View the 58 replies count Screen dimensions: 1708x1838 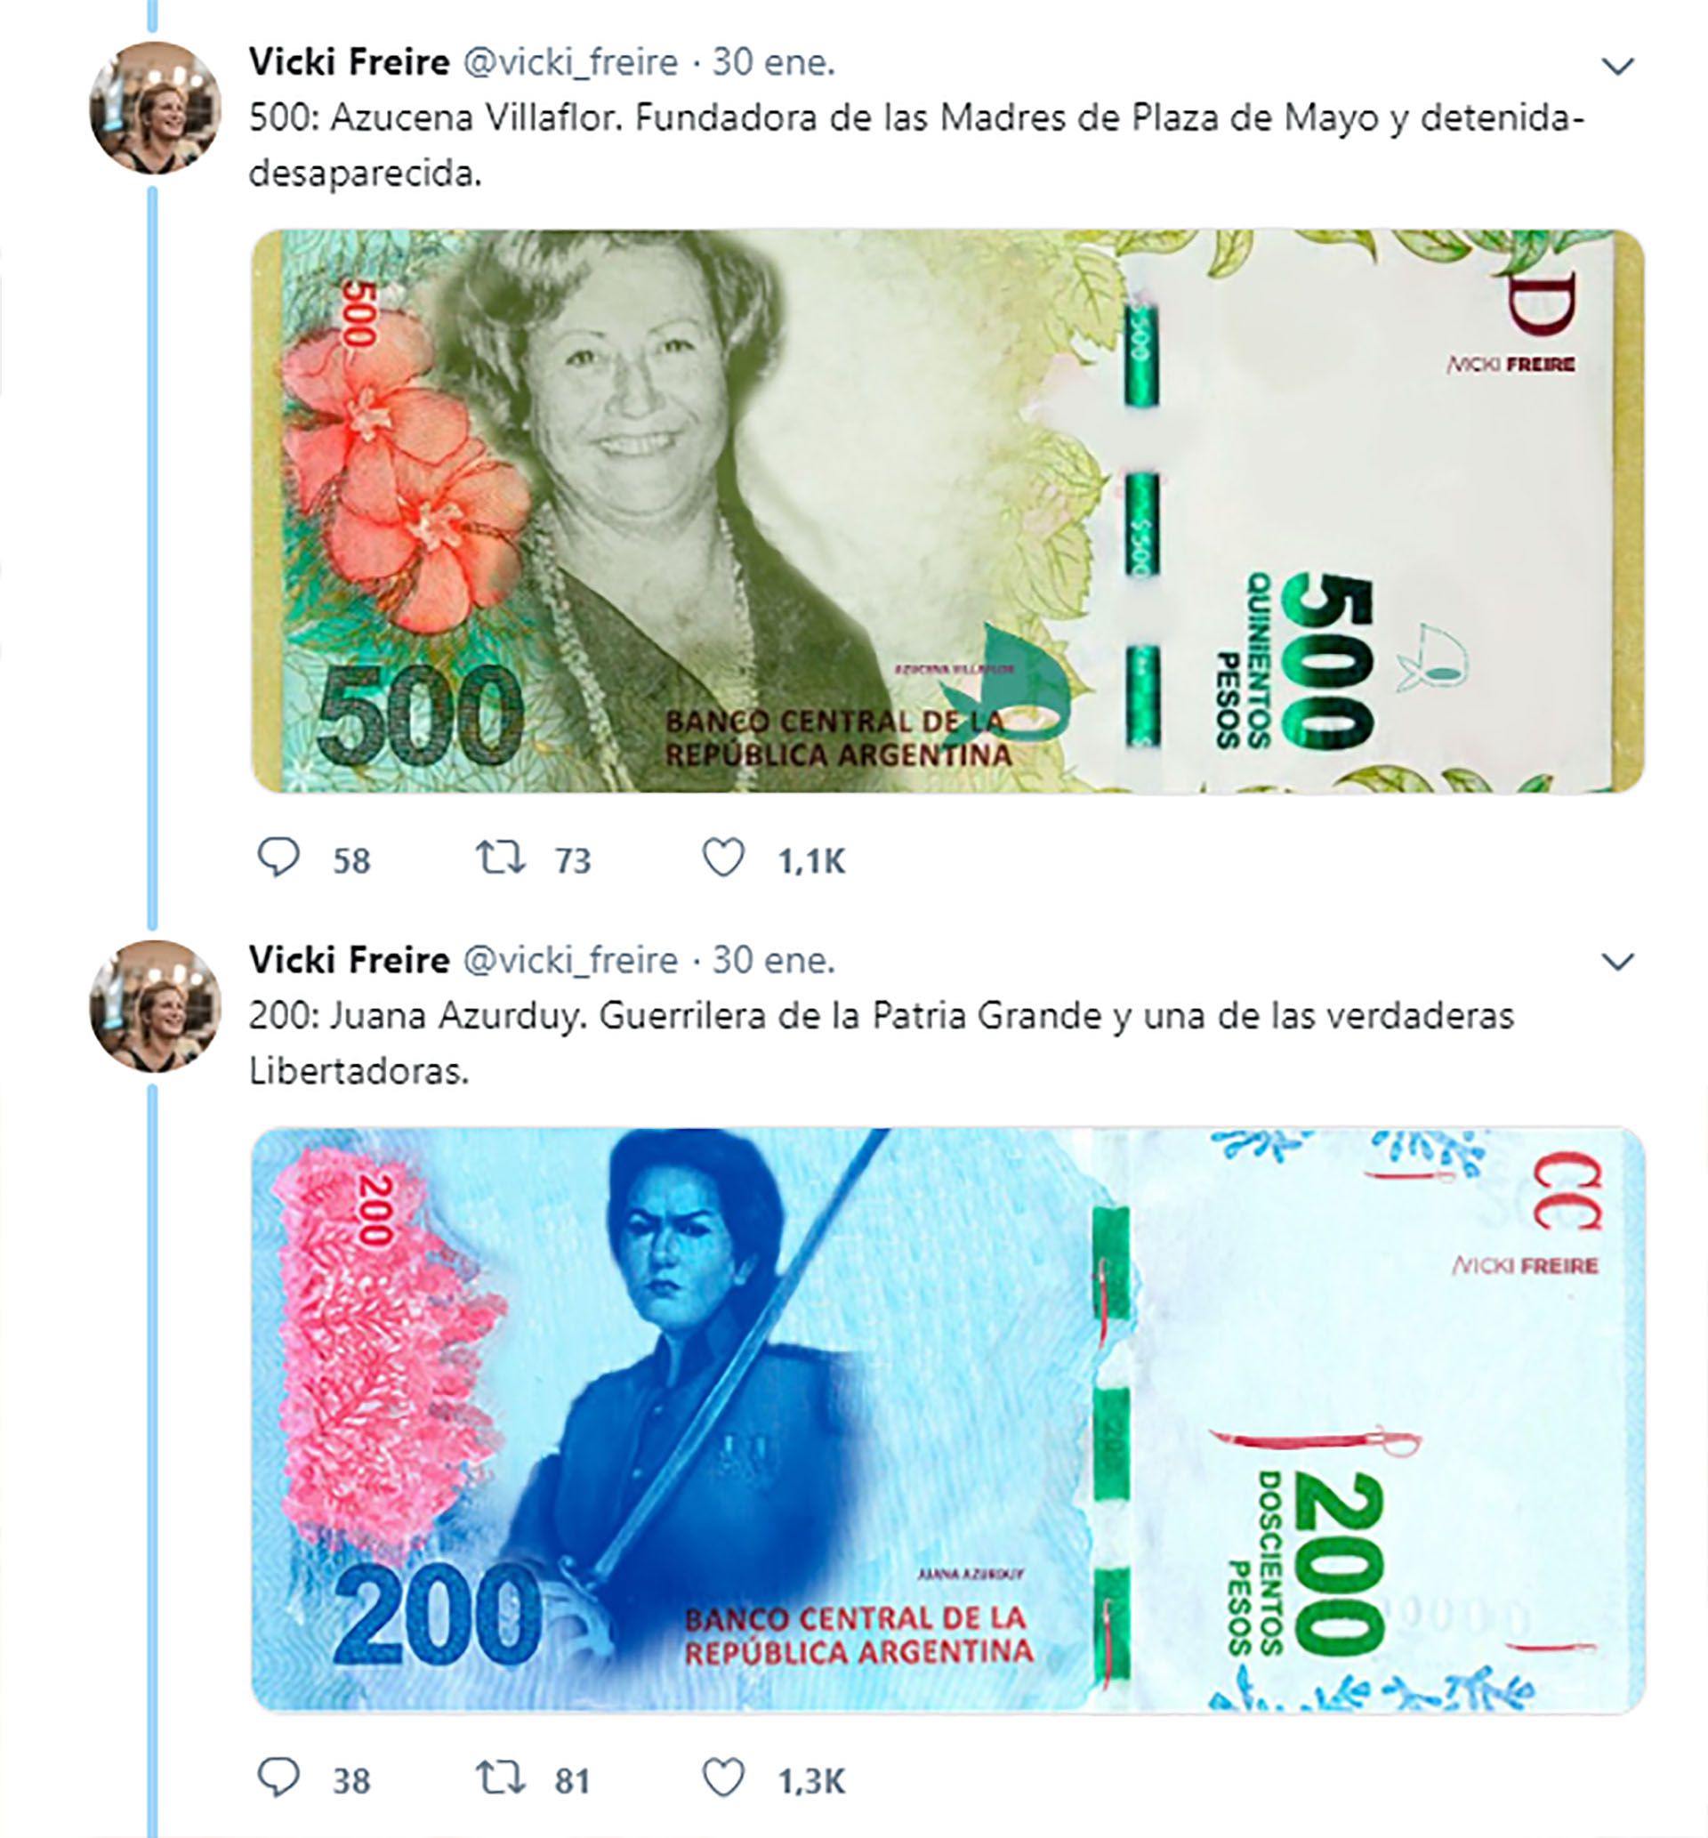point(351,861)
